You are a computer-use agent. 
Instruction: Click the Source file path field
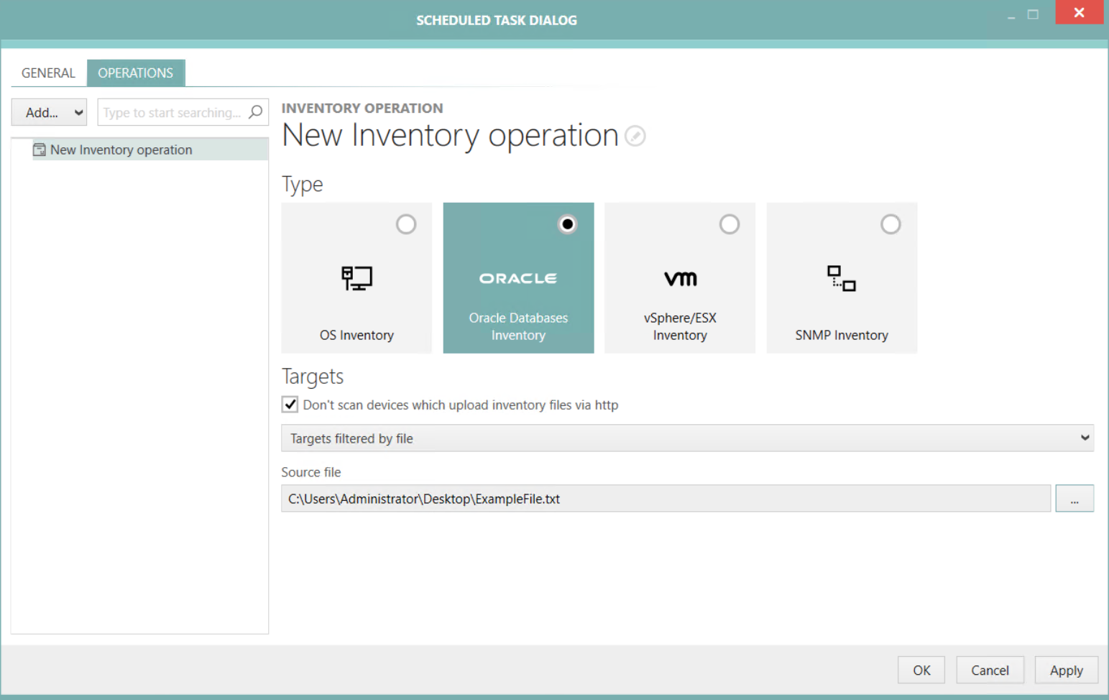click(666, 499)
